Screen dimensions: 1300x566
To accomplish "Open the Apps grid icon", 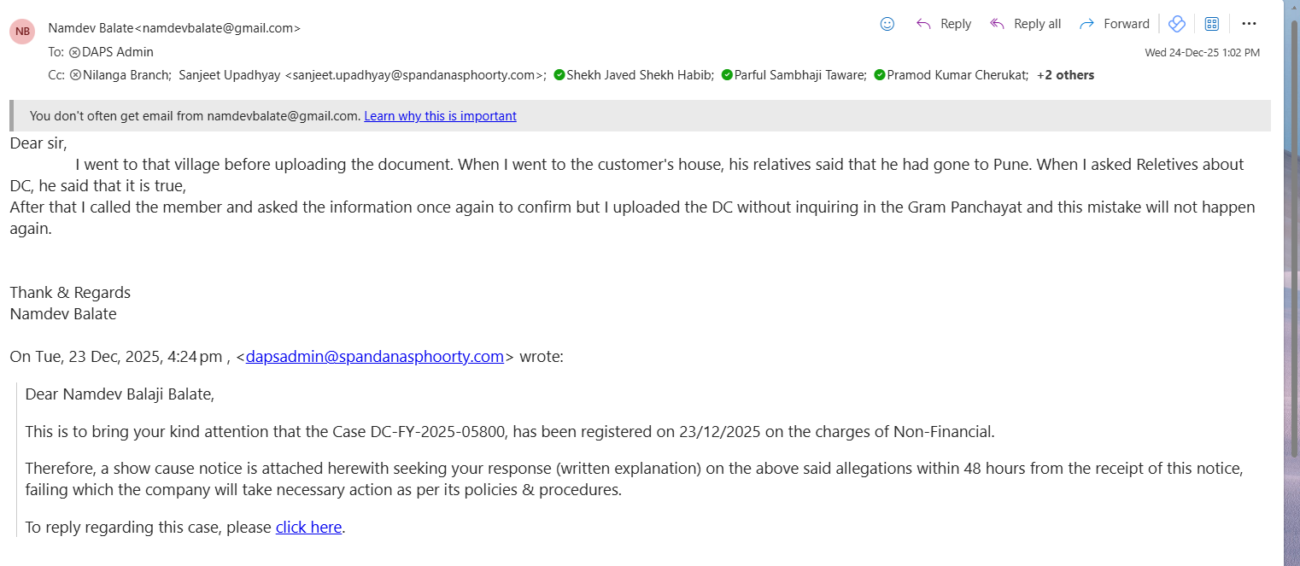I will [1211, 24].
